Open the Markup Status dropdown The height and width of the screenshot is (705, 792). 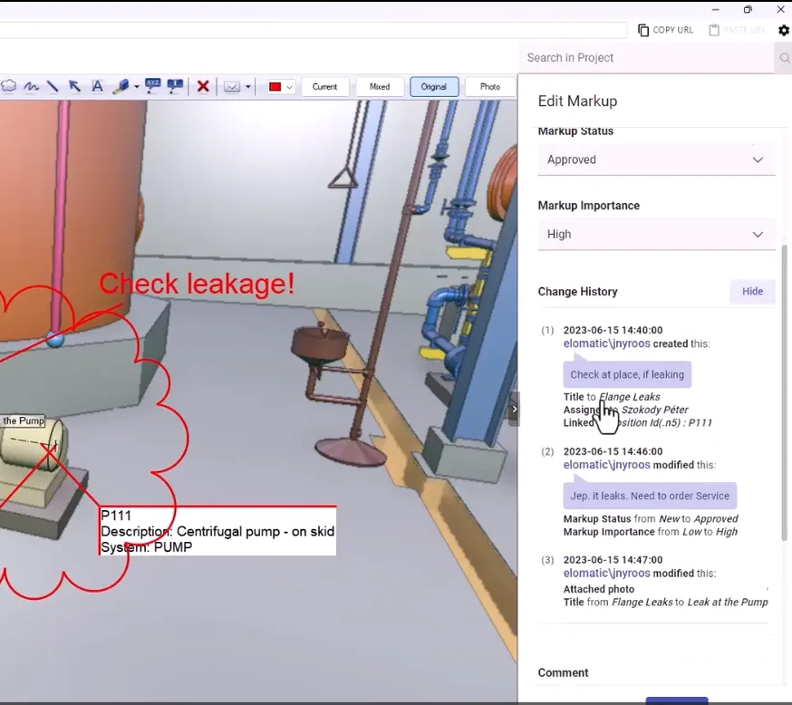pyautogui.click(x=656, y=159)
